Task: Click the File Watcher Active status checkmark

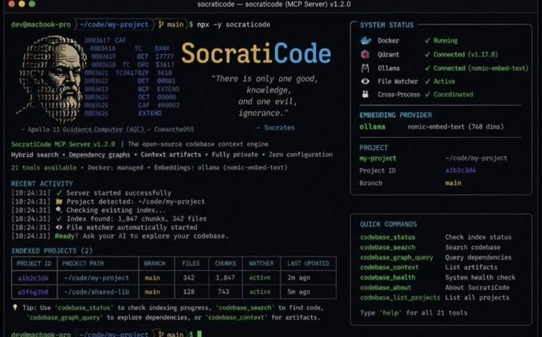Action: pos(427,81)
